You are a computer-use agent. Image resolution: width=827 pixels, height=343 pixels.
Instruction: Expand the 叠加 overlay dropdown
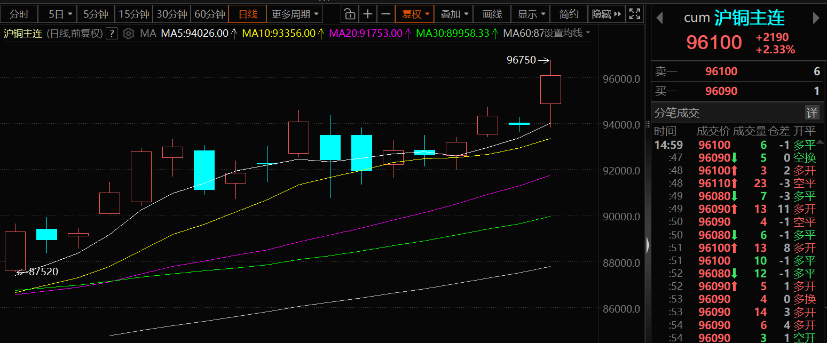pyautogui.click(x=454, y=14)
